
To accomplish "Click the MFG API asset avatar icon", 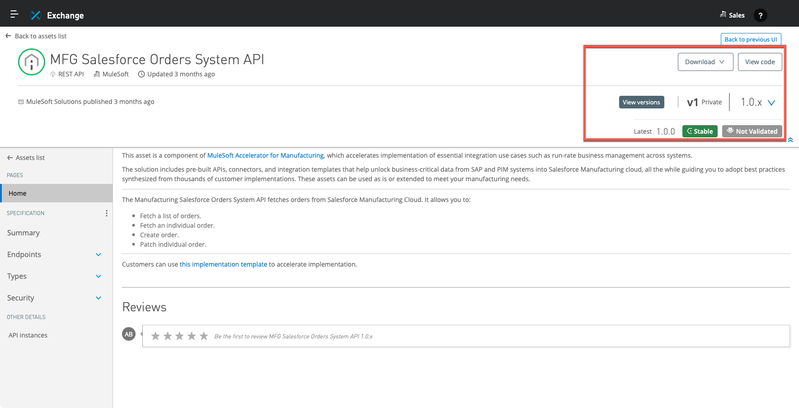I will tap(32, 62).
